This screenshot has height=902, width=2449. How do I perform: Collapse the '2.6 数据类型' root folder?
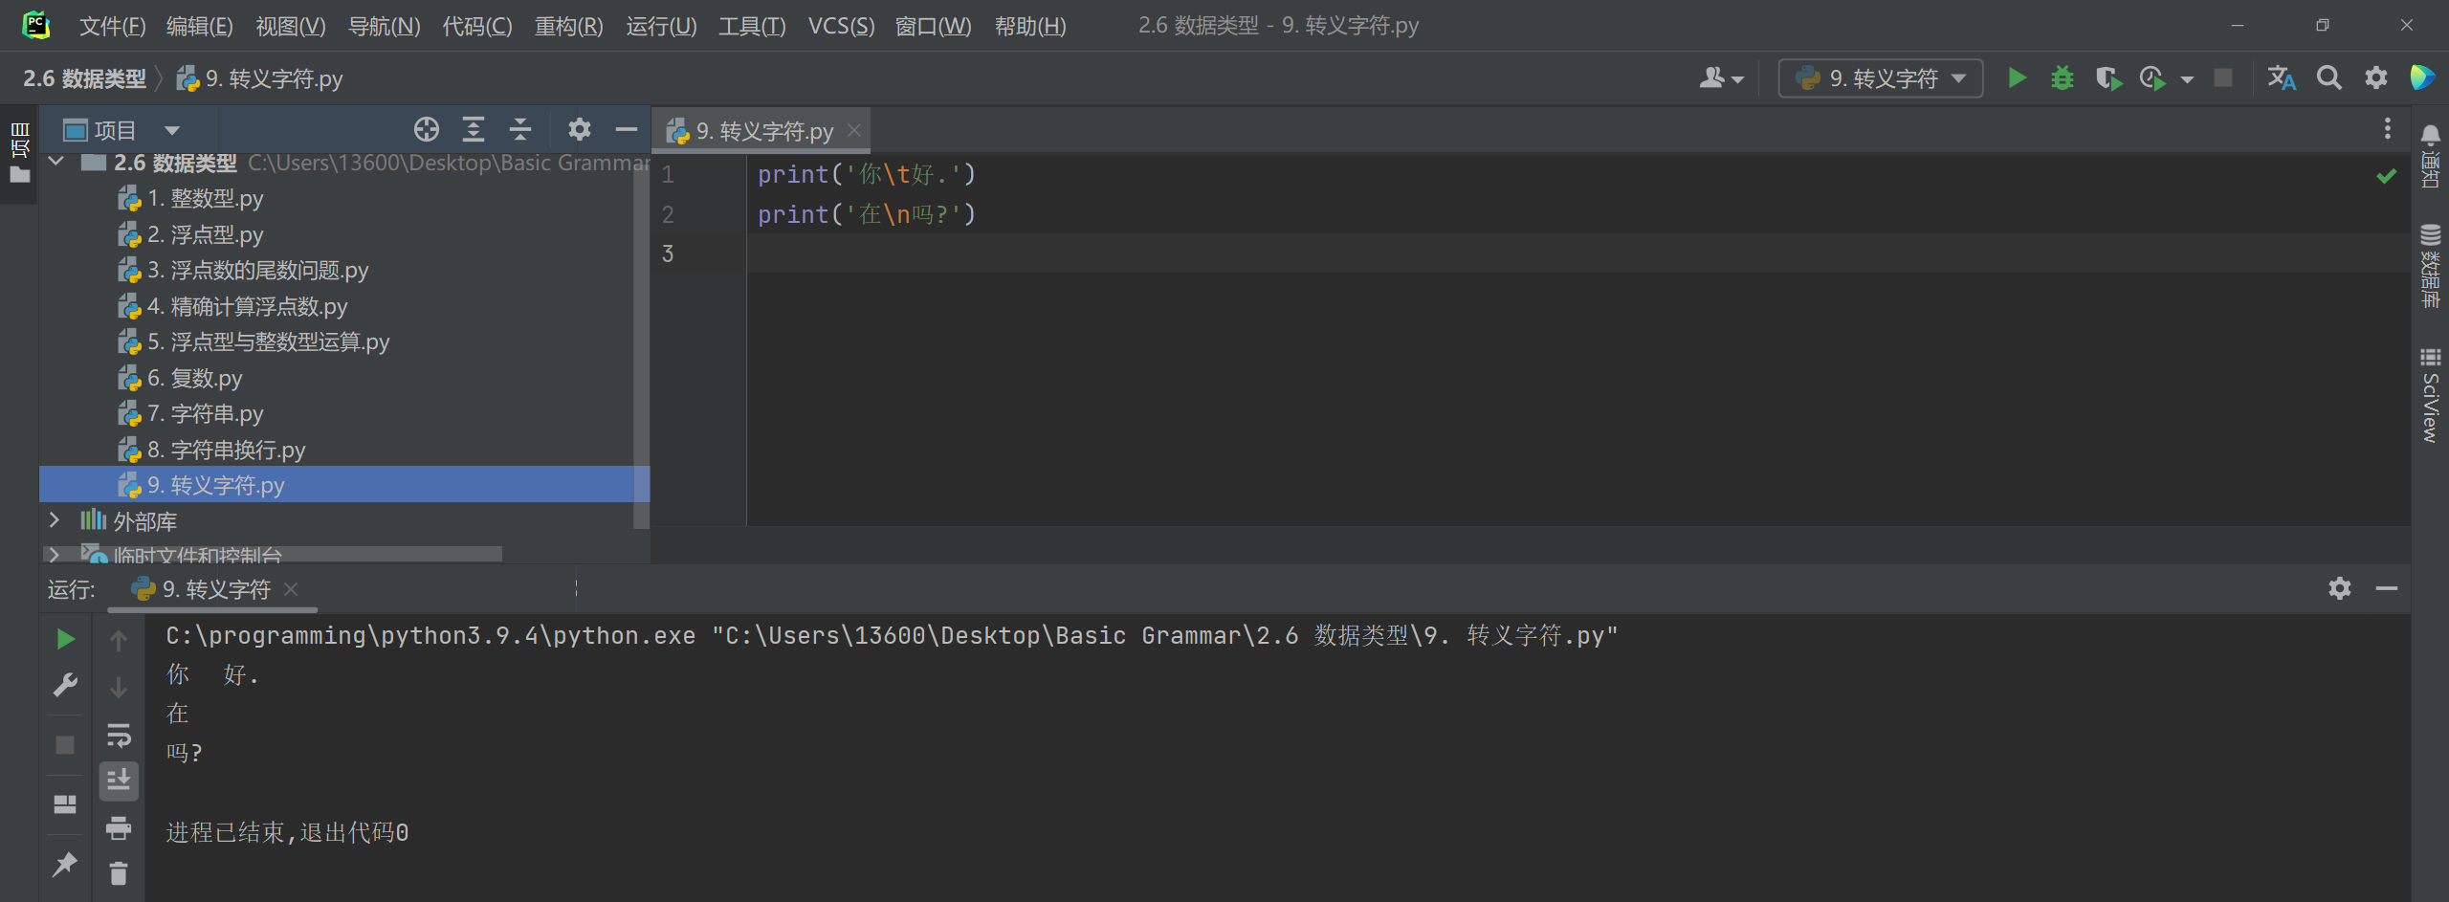(55, 162)
